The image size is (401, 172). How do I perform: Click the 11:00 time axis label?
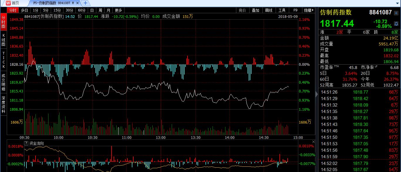[x=127, y=137]
